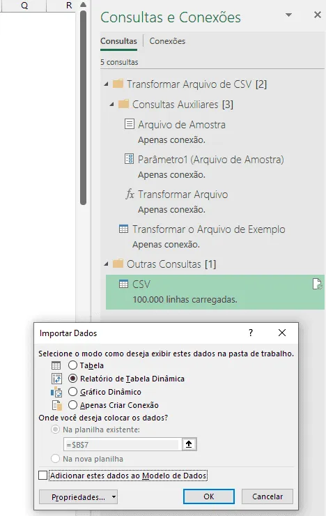Click the fx Transformar Arquivo function icon
Screen dimensions: 326x516
pos(130,194)
